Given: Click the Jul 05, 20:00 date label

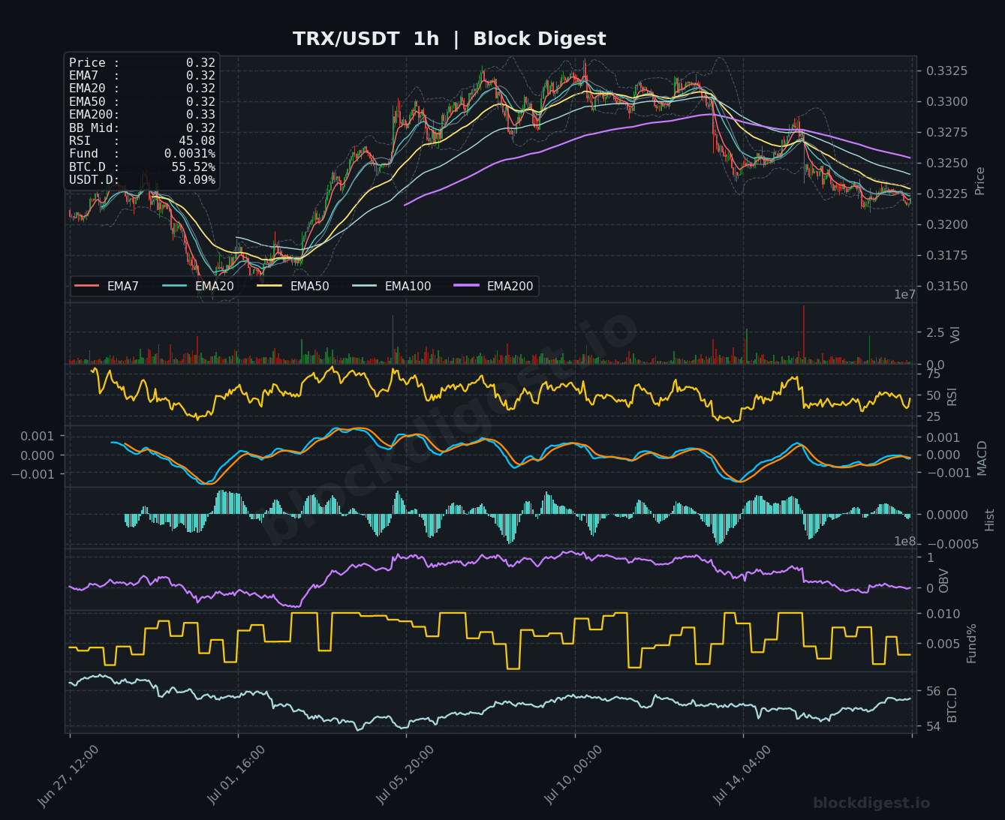Looking at the screenshot, I should tap(404, 776).
